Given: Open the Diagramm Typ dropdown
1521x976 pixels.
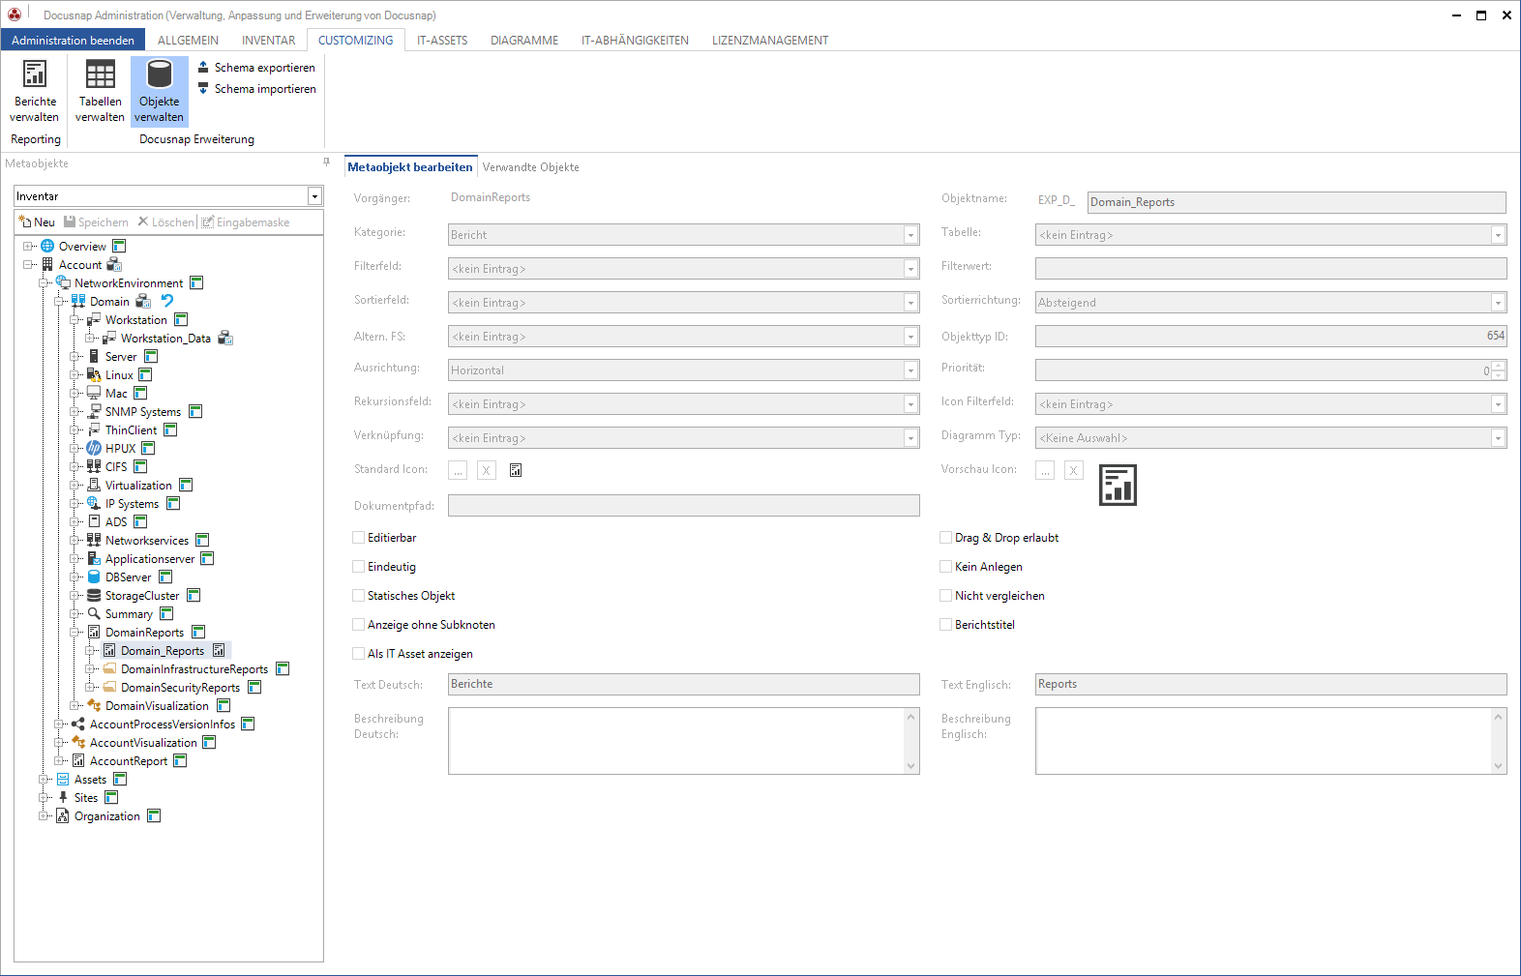Looking at the screenshot, I should click(x=1498, y=438).
